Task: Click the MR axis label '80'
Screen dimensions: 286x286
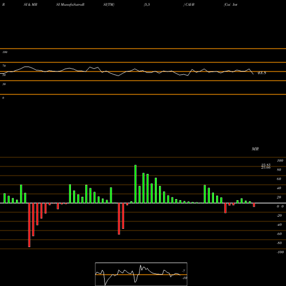Action: coord(279,170)
